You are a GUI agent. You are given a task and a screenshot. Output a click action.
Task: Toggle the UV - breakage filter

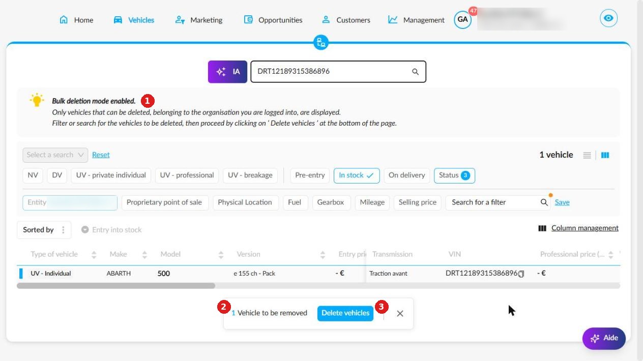(250, 175)
